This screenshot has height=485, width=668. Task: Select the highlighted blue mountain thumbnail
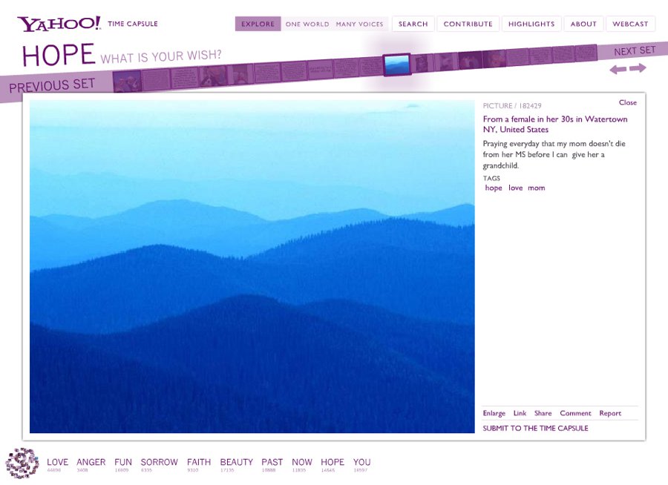397,65
